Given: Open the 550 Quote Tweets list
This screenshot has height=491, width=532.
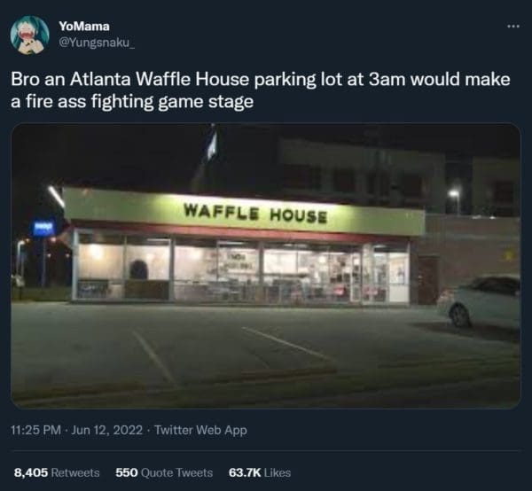Looking at the screenshot, I should (x=164, y=472).
